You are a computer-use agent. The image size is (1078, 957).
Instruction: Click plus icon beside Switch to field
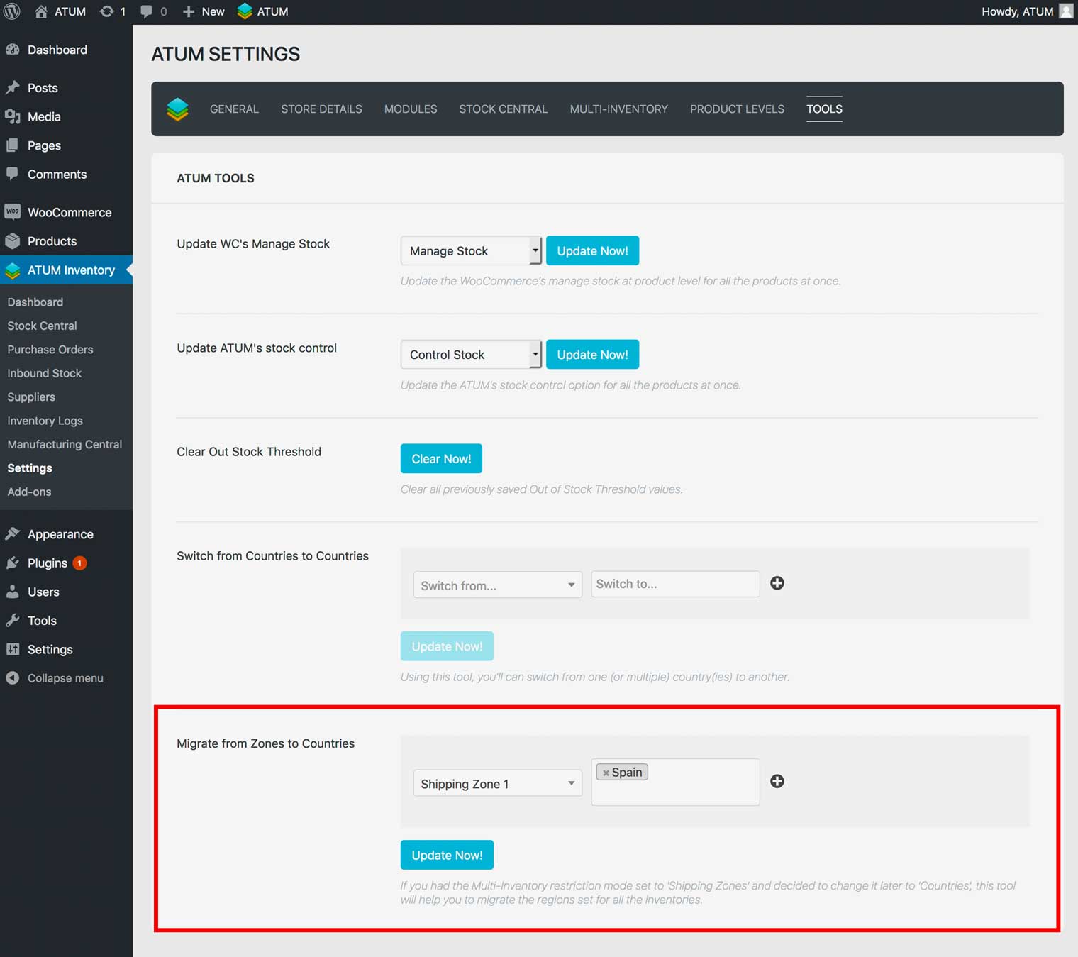click(x=777, y=583)
